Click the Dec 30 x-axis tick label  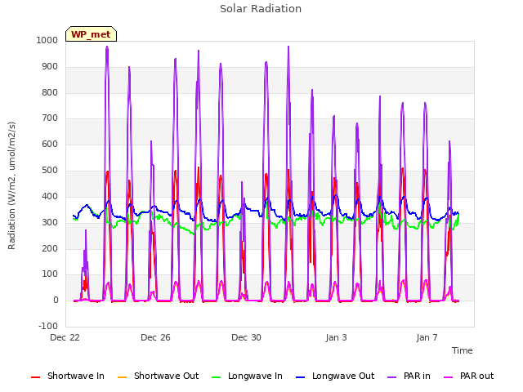point(246,337)
